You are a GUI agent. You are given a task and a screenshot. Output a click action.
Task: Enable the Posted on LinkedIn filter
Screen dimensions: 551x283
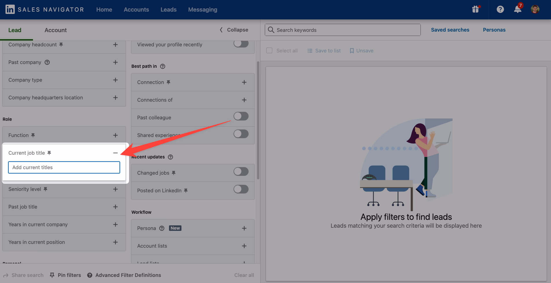pyautogui.click(x=241, y=189)
